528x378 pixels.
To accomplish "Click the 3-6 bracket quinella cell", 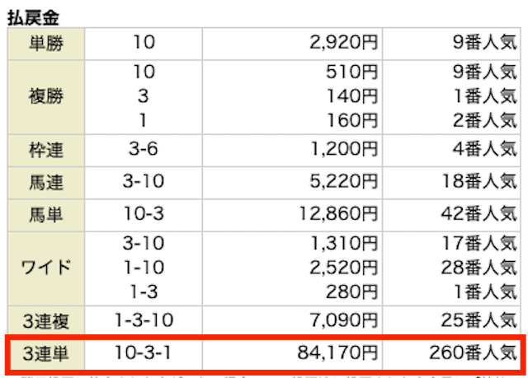I will [143, 150].
